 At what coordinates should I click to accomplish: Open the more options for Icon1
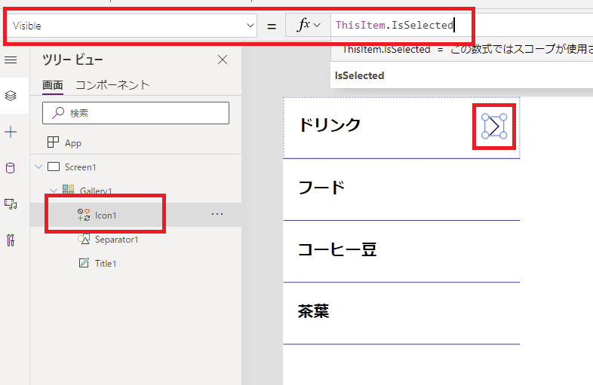point(217,214)
